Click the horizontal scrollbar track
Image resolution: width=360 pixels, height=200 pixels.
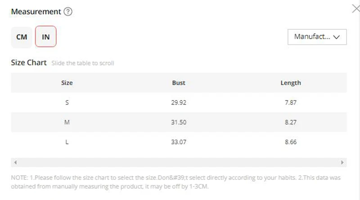coord(179,162)
